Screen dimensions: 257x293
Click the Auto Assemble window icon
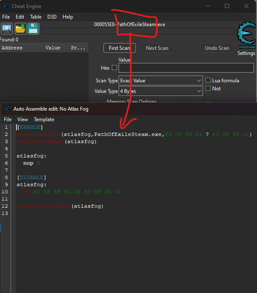click(8, 109)
